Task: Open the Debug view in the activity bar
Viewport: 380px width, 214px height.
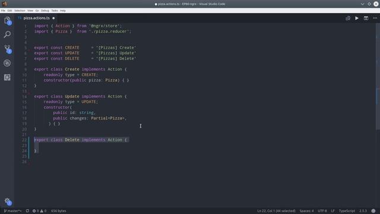Action: point(7,63)
